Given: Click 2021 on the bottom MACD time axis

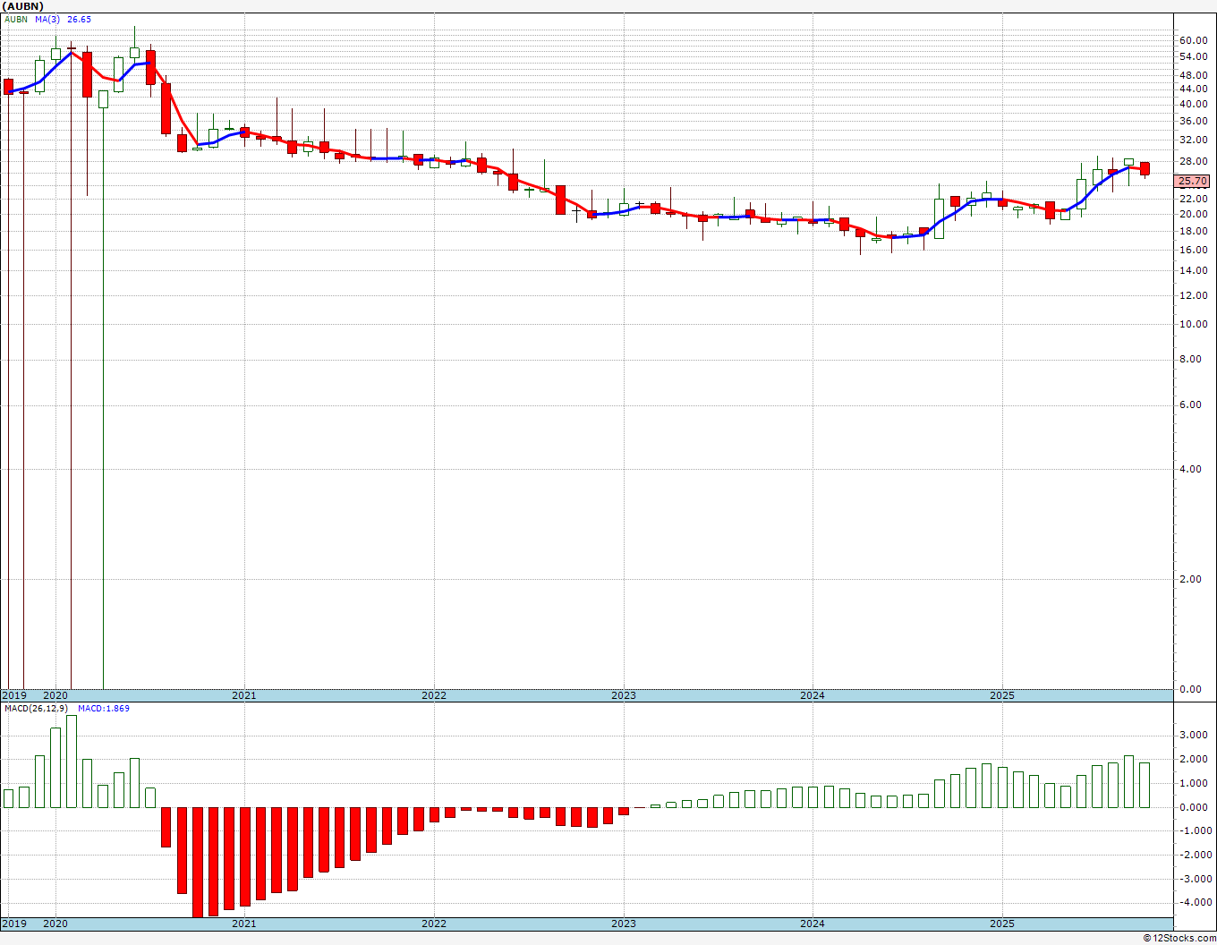Looking at the screenshot, I should (244, 924).
